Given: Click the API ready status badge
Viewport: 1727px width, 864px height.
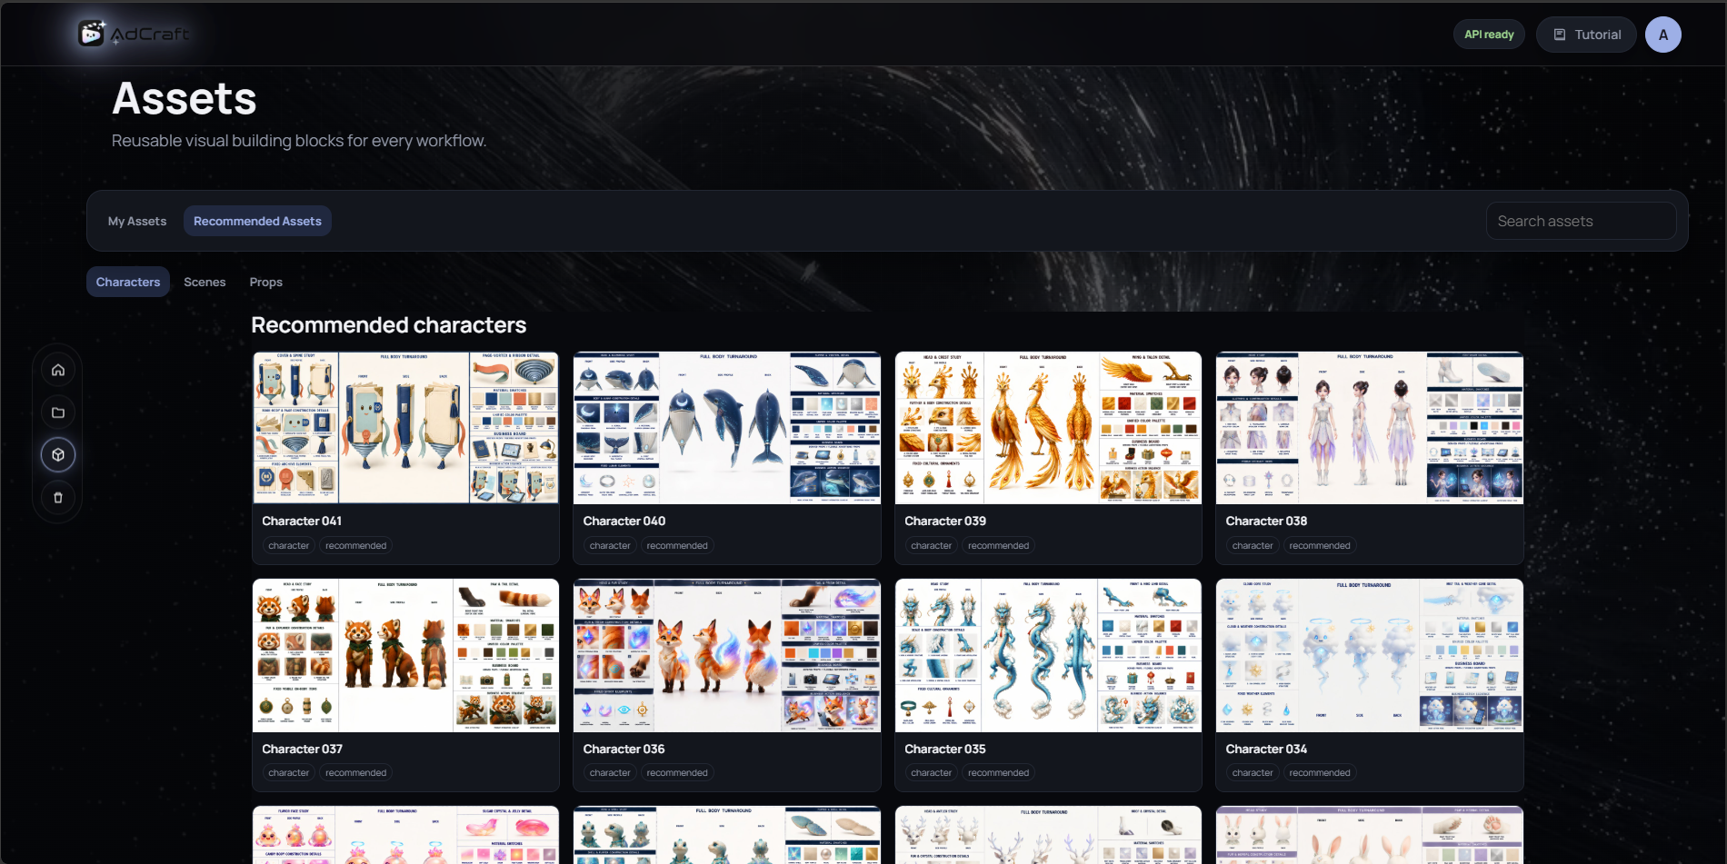Looking at the screenshot, I should tap(1489, 35).
